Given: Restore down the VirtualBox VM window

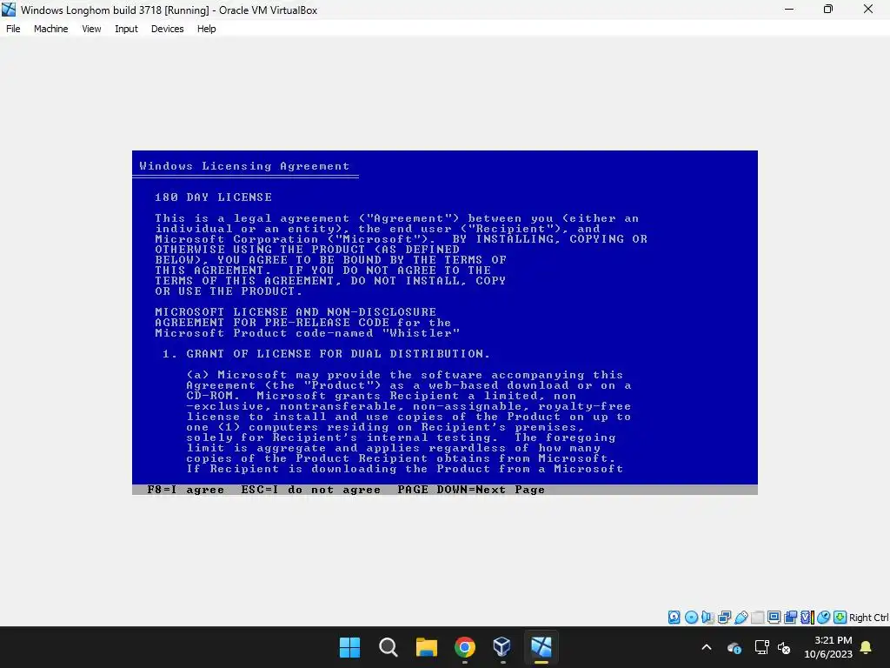Looking at the screenshot, I should coord(828,9).
